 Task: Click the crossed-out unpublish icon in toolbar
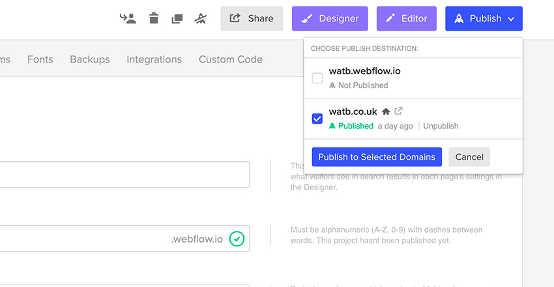pyautogui.click(x=201, y=18)
